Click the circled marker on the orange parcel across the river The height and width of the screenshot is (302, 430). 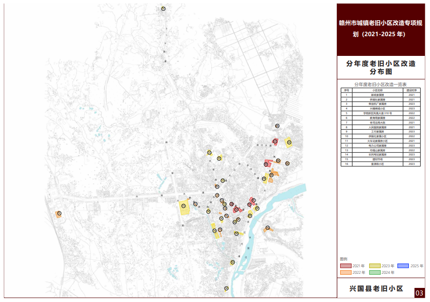[x=268, y=228]
